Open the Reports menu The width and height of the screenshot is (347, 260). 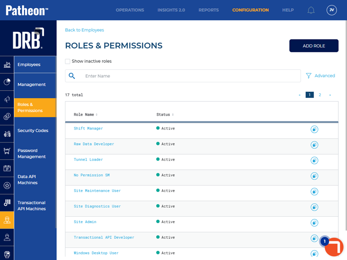tap(209, 10)
